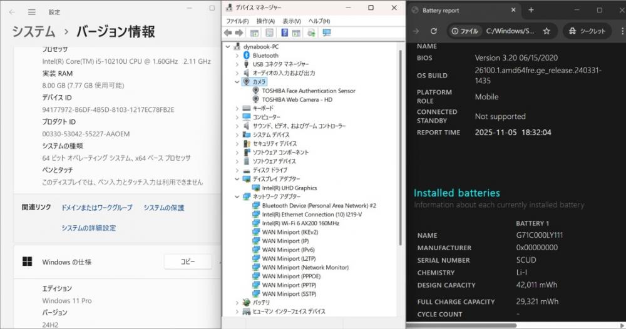Select WAN Miniport (Network Monitor)

pyautogui.click(x=305, y=267)
